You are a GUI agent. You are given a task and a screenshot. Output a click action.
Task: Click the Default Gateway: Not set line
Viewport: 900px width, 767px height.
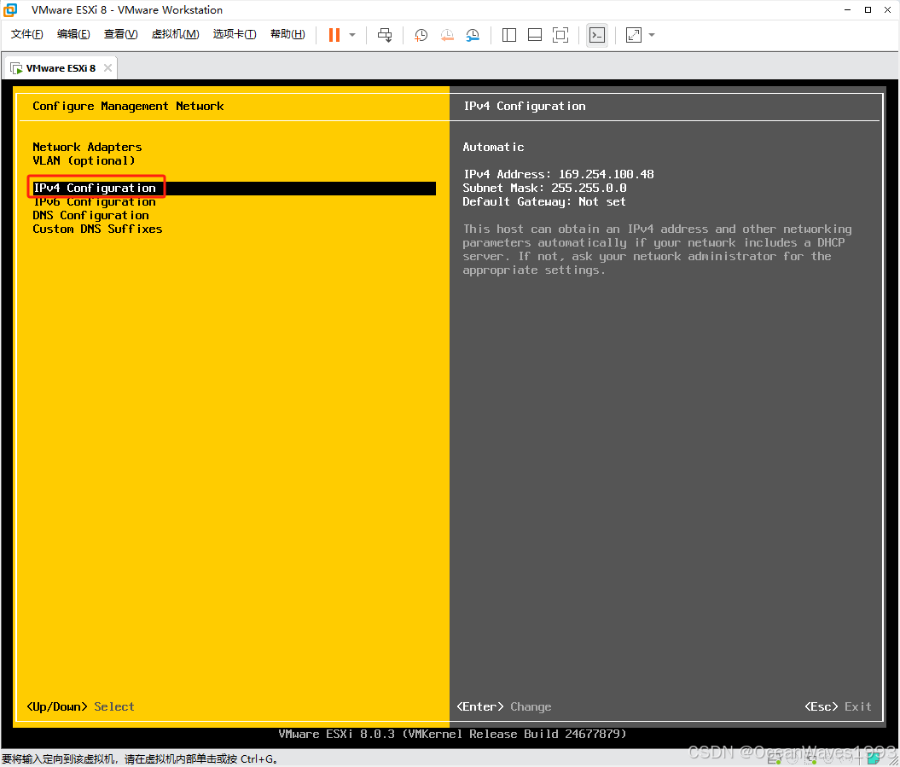(x=544, y=201)
